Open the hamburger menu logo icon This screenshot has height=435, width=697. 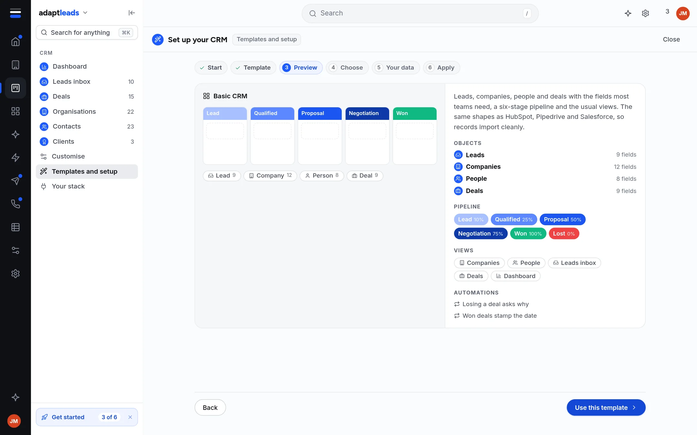pos(15,13)
